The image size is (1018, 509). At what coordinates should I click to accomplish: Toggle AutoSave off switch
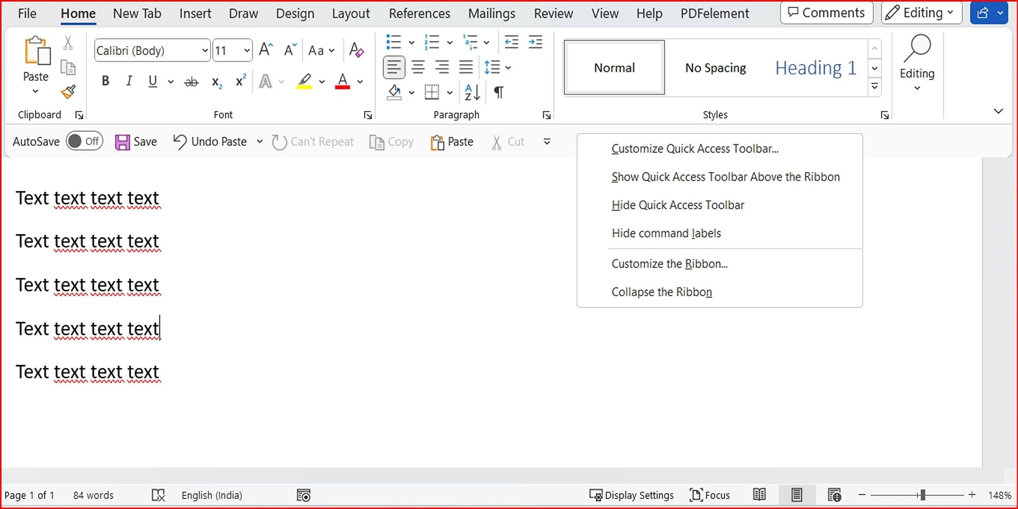coord(84,141)
